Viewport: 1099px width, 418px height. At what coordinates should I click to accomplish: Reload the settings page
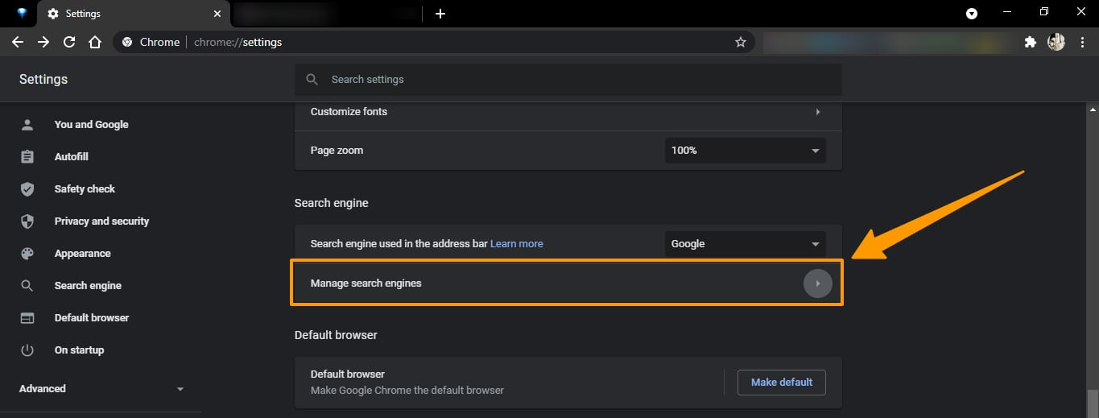coord(69,42)
